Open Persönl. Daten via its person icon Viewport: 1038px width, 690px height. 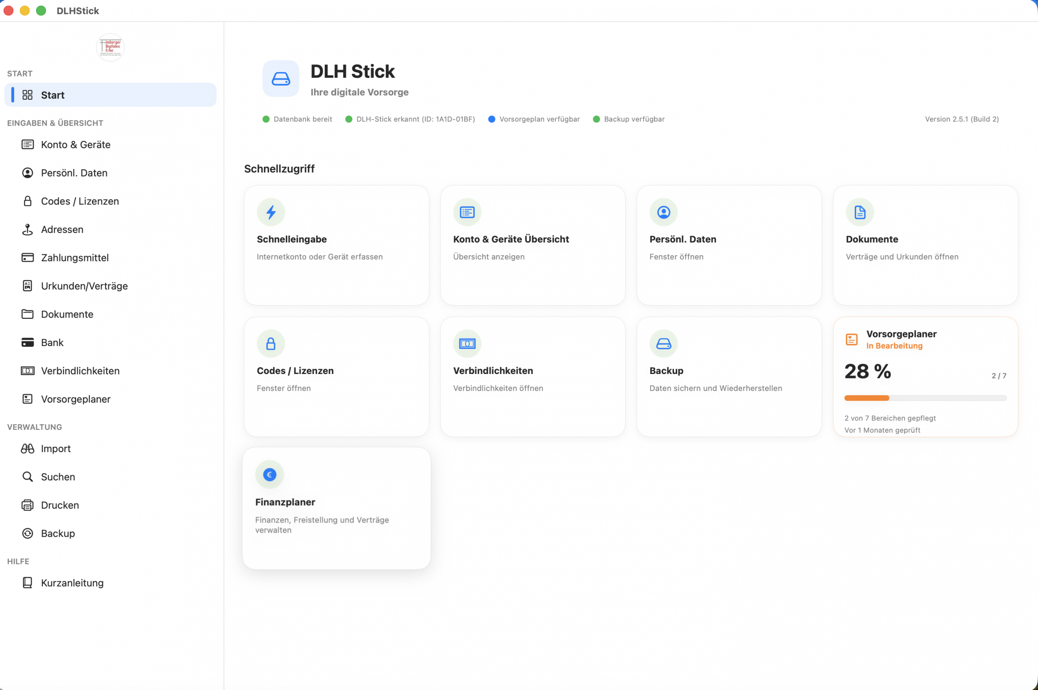pyautogui.click(x=28, y=173)
